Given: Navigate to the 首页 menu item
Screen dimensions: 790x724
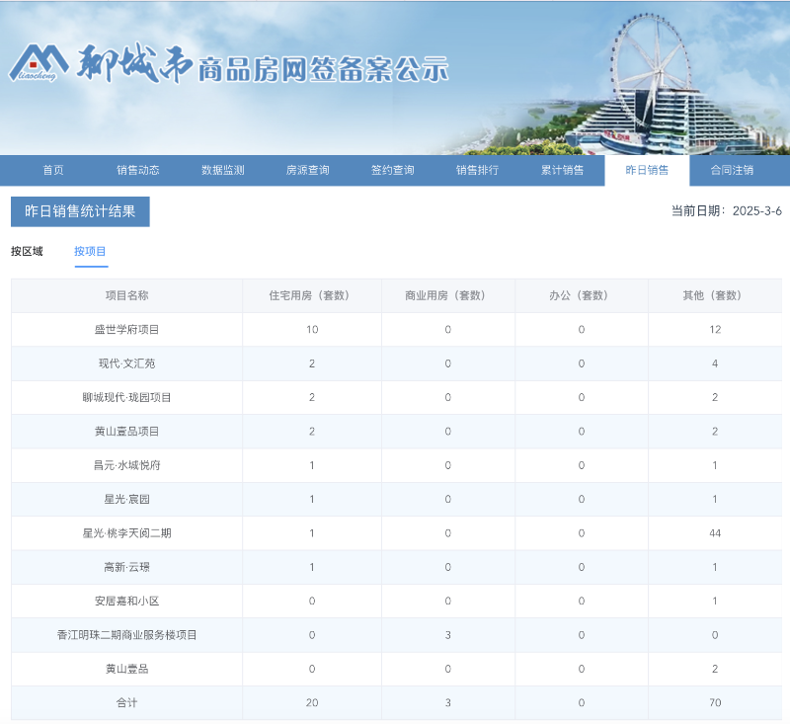Looking at the screenshot, I should click(x=51, y=169).
